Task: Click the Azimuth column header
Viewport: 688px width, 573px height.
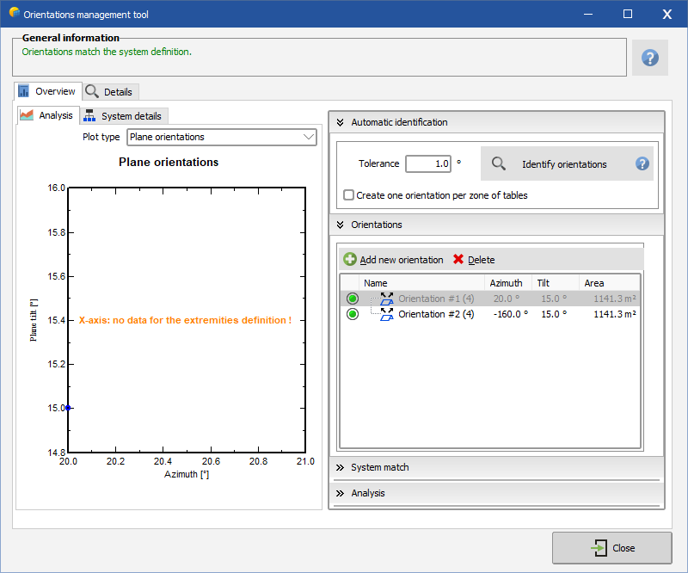Action: click(508, 283)
